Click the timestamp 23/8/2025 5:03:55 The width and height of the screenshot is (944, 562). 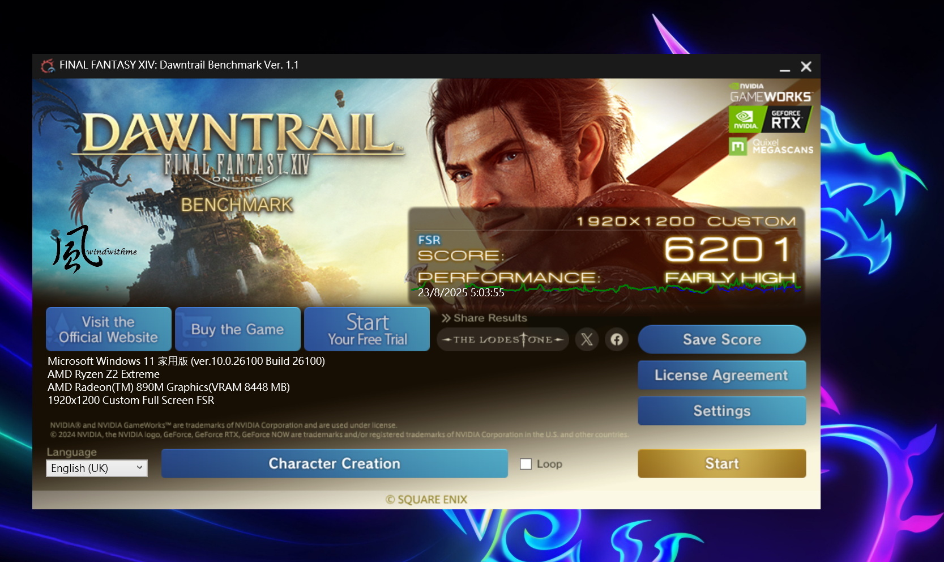461,292
